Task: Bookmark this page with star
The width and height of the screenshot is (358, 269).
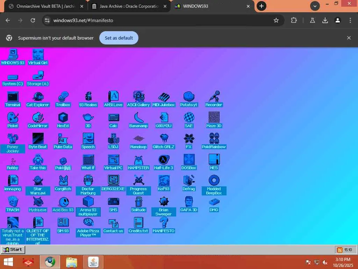Action: [276, 20]
